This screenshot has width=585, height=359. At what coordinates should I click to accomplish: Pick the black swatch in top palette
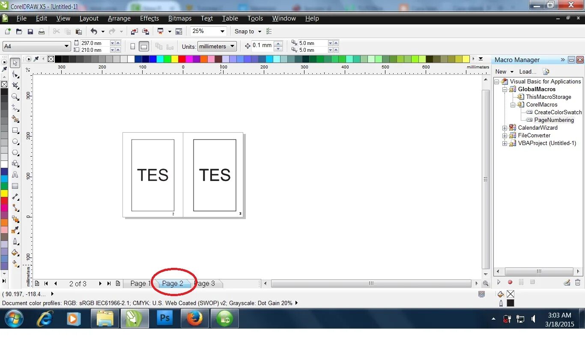pos(58,59)
